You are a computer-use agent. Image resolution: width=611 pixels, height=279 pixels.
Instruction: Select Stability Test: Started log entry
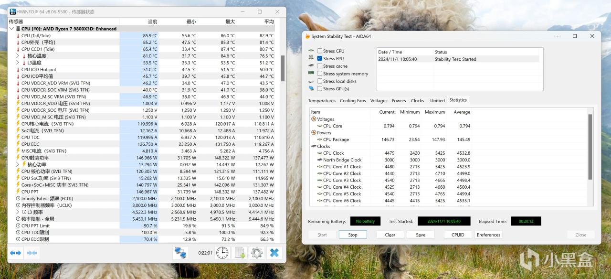click(458, 59)
